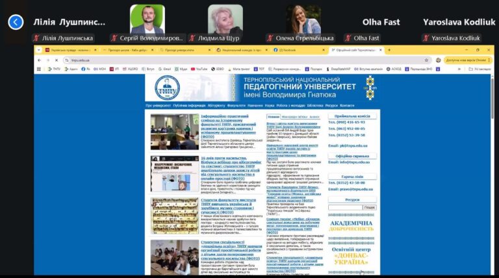Click muted microphone icon beside Olha Fast label
Image resolution: width=499 pixels, height=278 pixels.
pyautogui.click(x=348, y=38)
